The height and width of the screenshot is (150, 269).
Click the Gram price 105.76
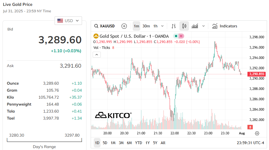[x=53, y=90]
